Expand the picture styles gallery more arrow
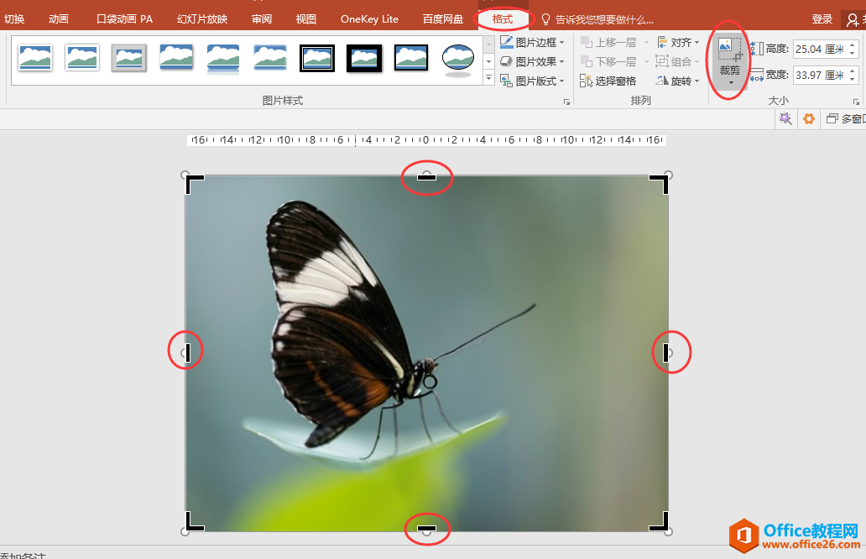This screenshot has height=559, width=866. coord(488,78)
